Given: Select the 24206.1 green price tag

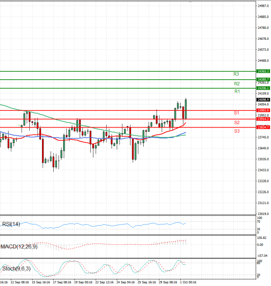Looking at the screenshot, I should (263, 88).
